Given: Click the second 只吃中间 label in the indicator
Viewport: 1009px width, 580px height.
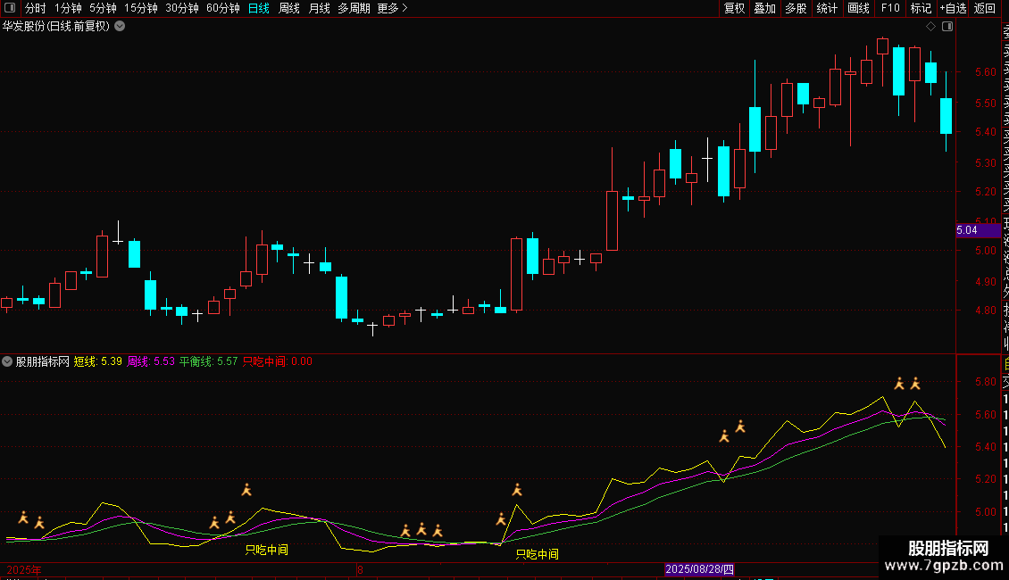Looking at the screenshot, I should click(x=538, y=554).
